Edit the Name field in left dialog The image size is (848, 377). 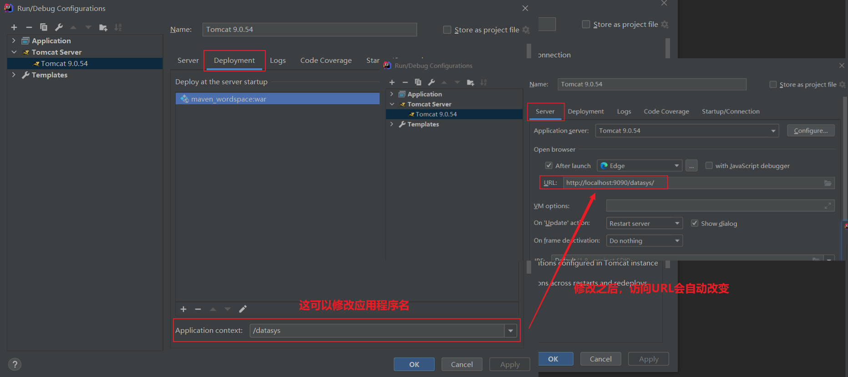click(x=310, y=30)
